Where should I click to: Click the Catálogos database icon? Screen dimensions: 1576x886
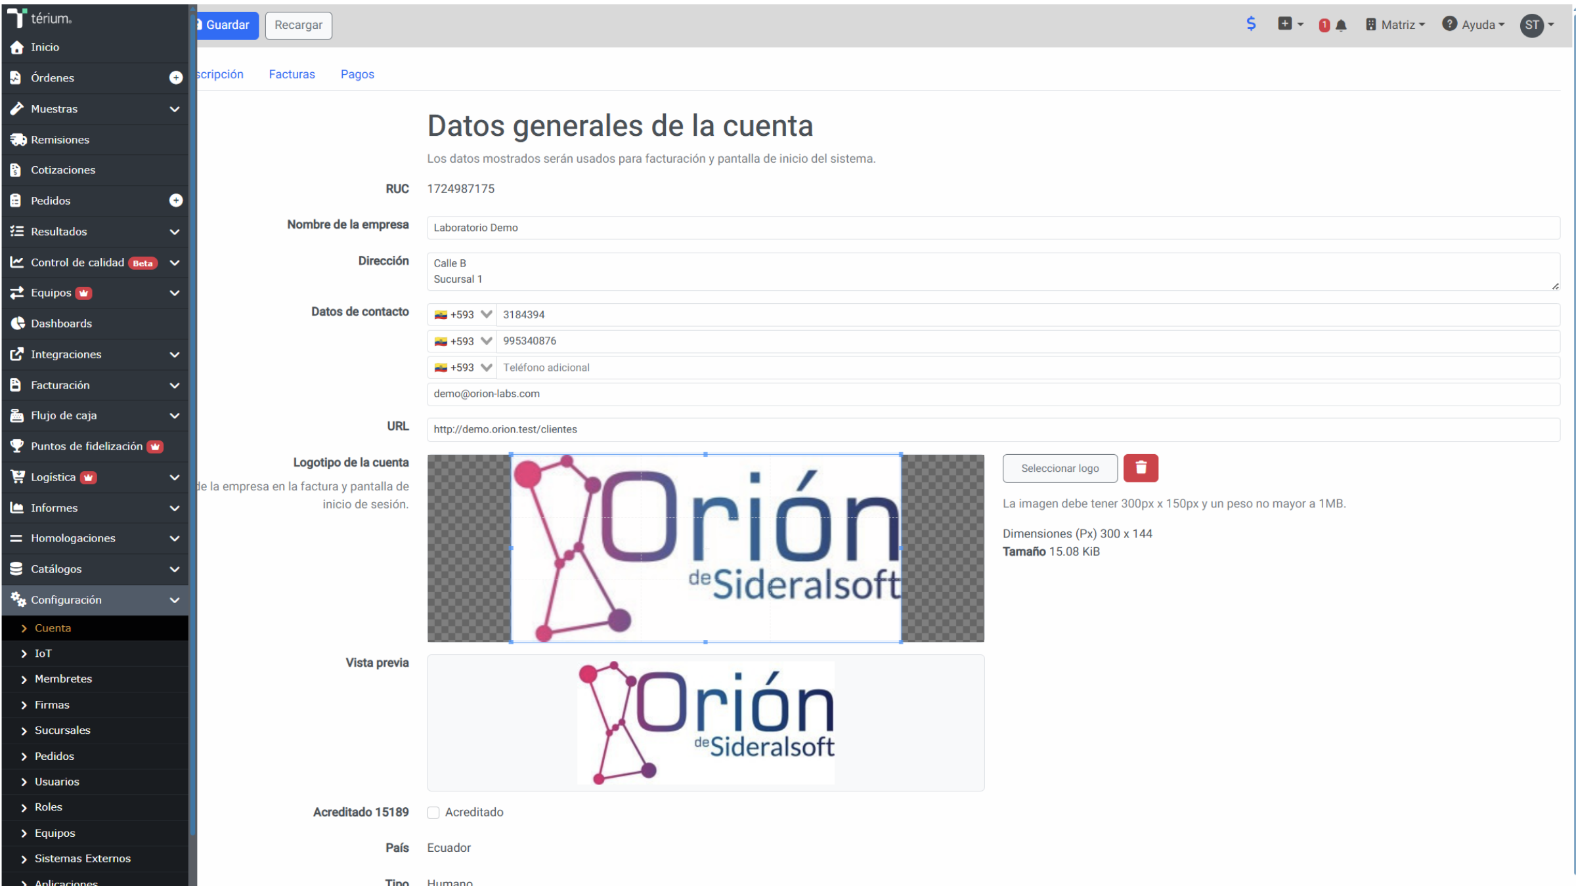(x=16, y=569)
